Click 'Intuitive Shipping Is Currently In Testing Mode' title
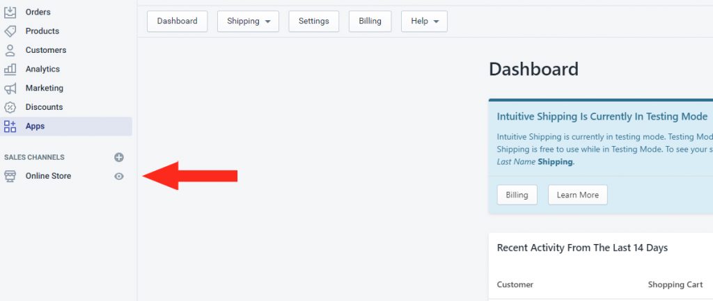Image resolution: width=713 pixels, height=301 pixels. click(602, 116)
